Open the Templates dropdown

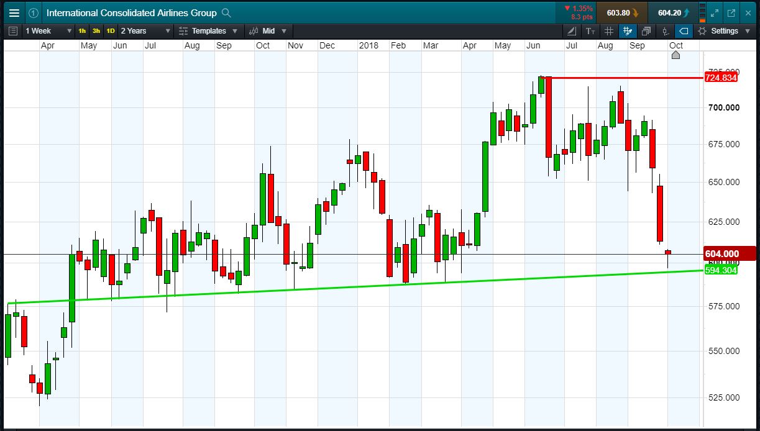pyautogui.click(x=208, y=31)
